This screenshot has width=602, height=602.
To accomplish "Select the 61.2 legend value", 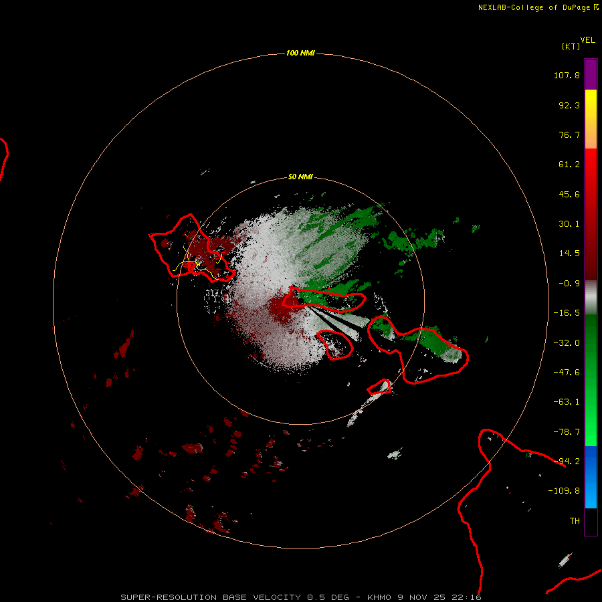I will pos(569,165).
